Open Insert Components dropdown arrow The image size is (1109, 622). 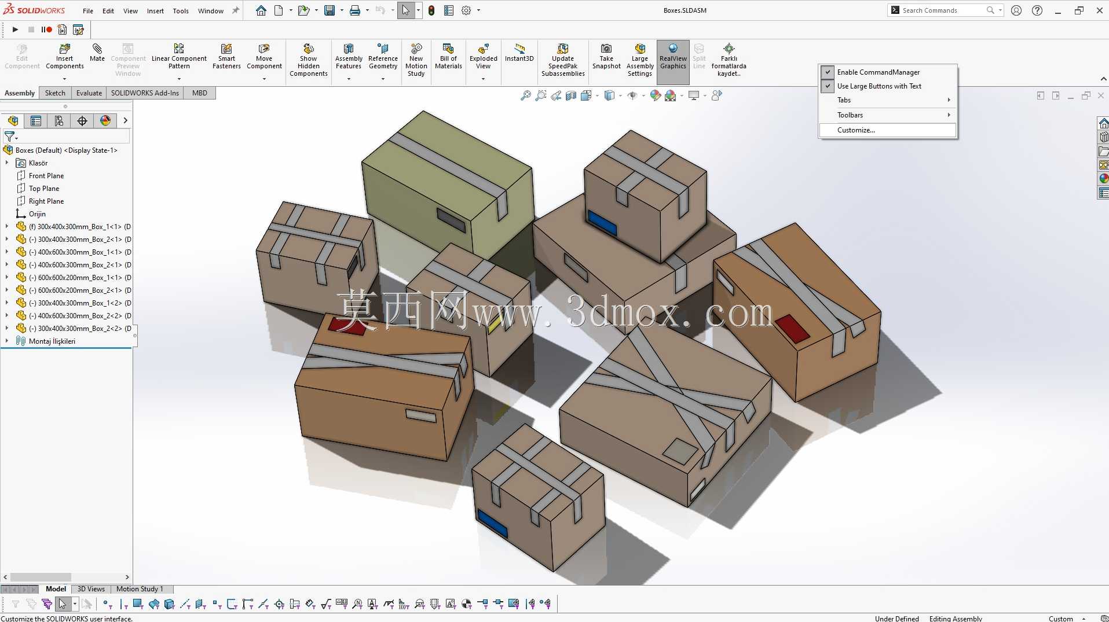(x=65, y=79)
